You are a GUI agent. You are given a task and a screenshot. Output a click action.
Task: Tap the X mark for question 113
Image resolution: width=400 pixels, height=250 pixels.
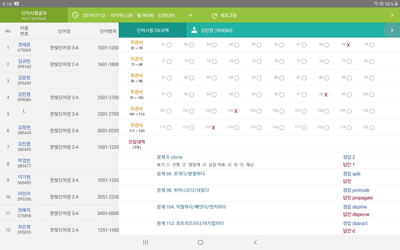coord(213,128)
